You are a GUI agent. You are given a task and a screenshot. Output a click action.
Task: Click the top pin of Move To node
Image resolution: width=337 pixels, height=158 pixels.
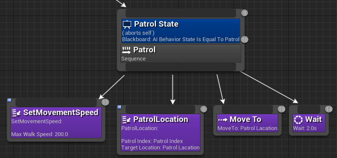248,109
